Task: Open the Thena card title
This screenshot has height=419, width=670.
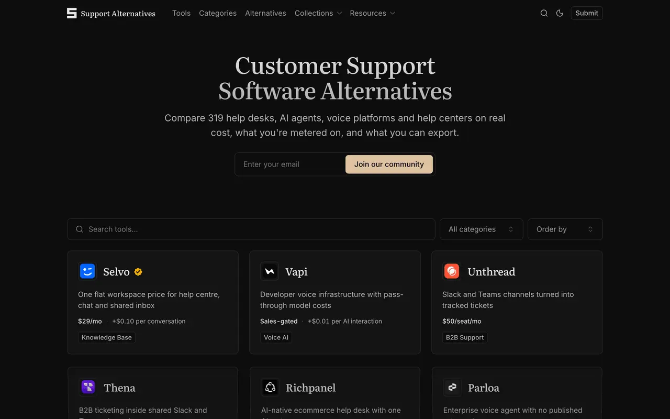Action: point(119,388)
